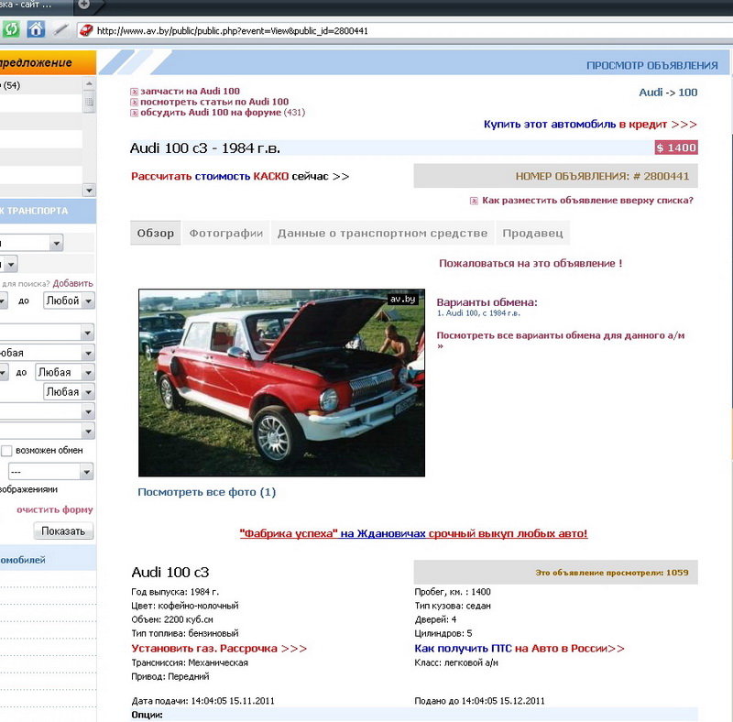Screen dimensions: 733x722
Task: Click the pencil edit icon in toolbar
Action: [x=60, y=30]
